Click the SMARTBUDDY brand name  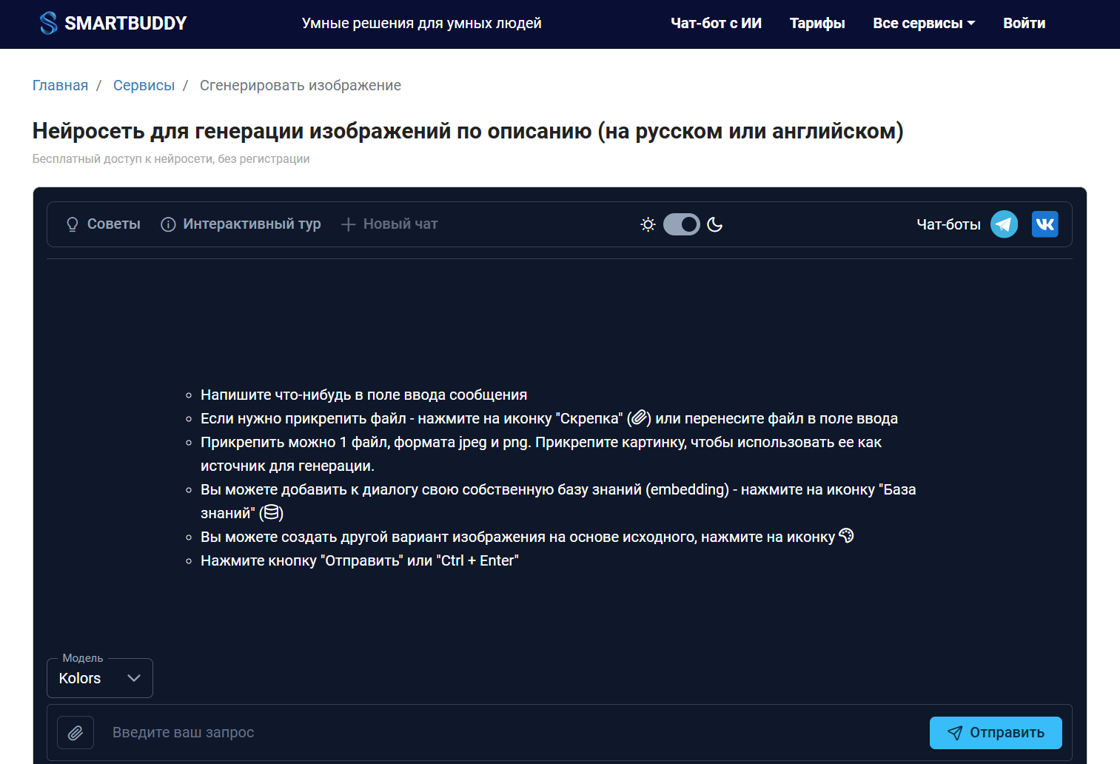click(126, 23)
